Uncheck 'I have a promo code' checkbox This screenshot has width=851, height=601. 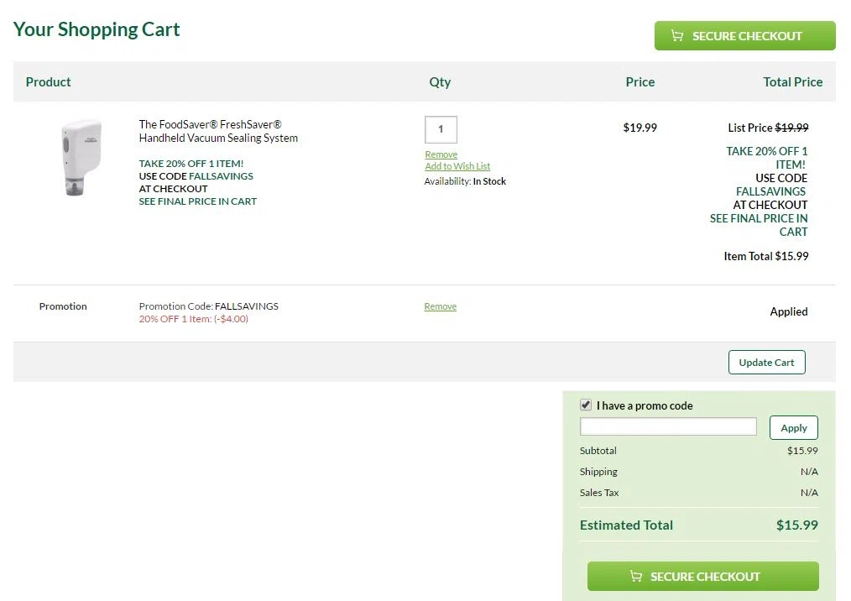point(586,405)
